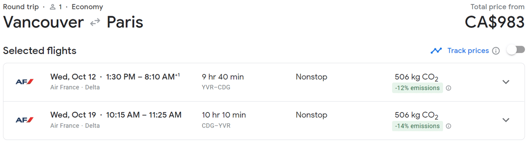Click the -12% emissions badge
Screen dimensions: 528x142
417,88
